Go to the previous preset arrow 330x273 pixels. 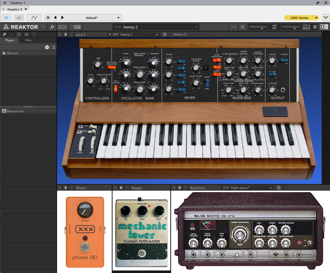point(55,18)
